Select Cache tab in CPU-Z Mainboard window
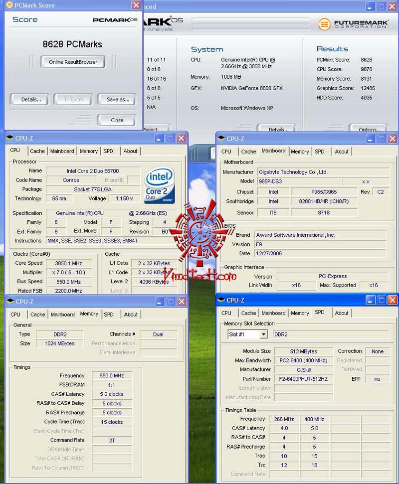The image size is (399, 484). 248,152
